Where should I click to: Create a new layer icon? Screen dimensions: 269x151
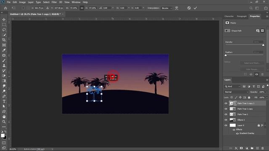pos(257,148)
